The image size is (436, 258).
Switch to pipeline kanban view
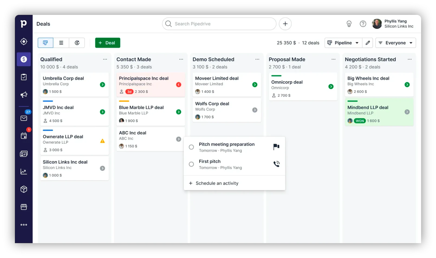click(x=45, y=43)
